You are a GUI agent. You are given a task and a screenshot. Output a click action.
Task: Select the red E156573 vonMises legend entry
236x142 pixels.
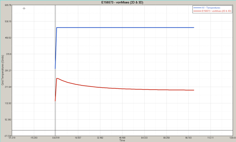coord(216,11)
